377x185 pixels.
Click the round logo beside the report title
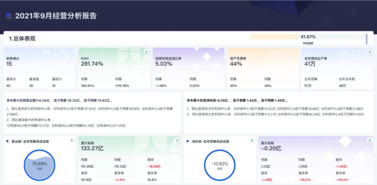click(x=8, y=16)
